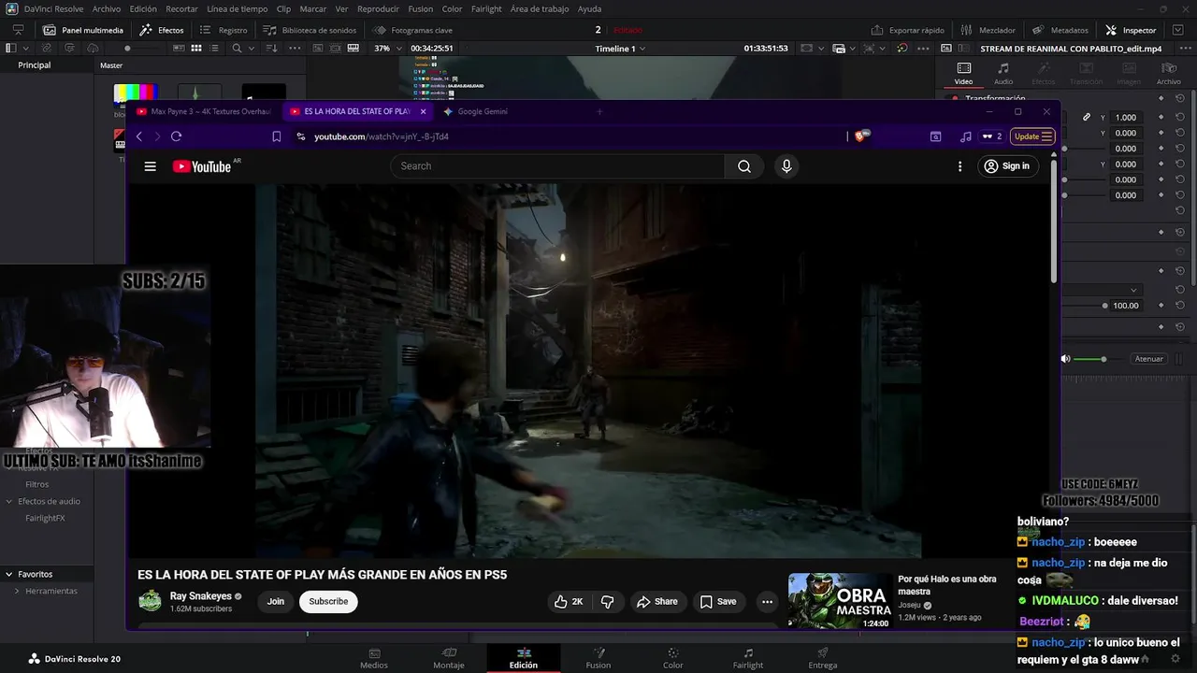Open the Metadatos panel
1197x673 pixels.
click(1060, 30)
